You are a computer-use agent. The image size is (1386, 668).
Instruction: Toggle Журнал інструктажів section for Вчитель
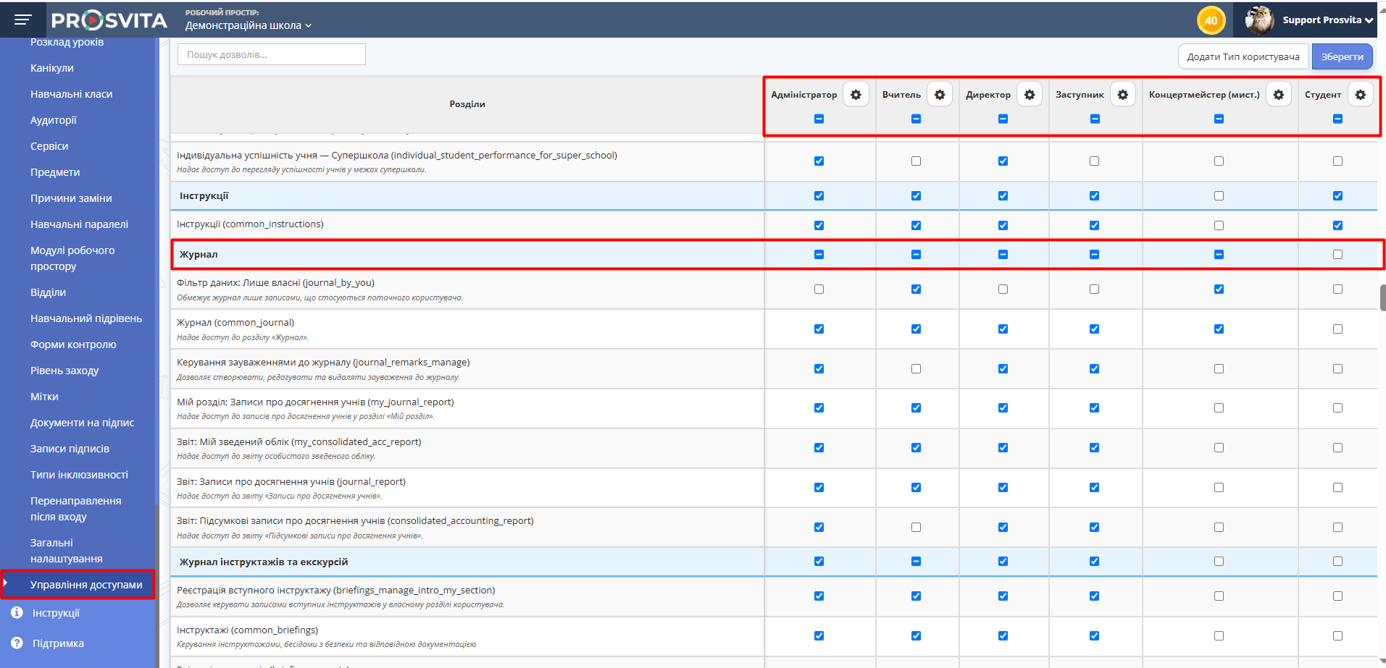coord(916,562)
